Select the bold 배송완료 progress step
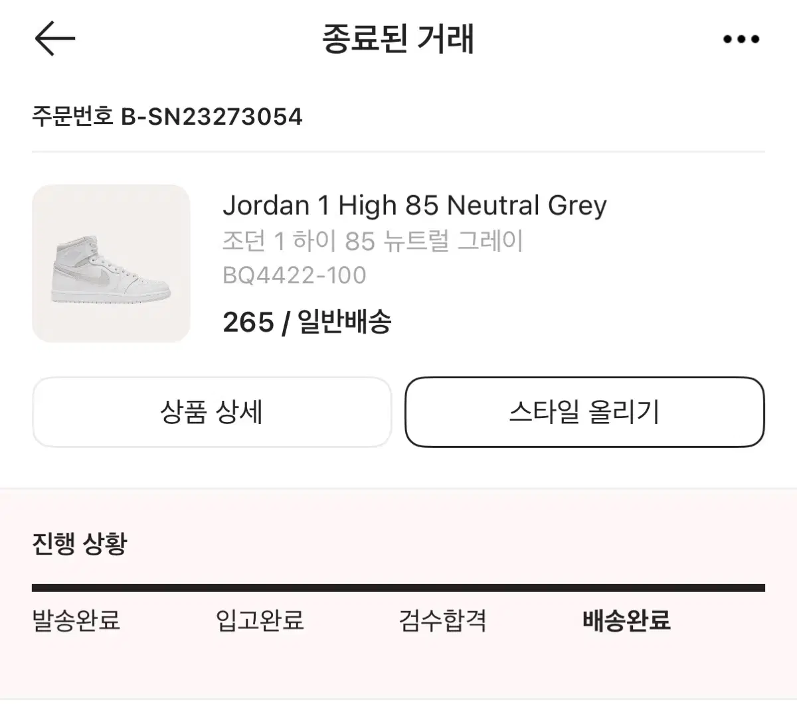The height and width of the screenshot is (704, 797). tap(626, 620)
